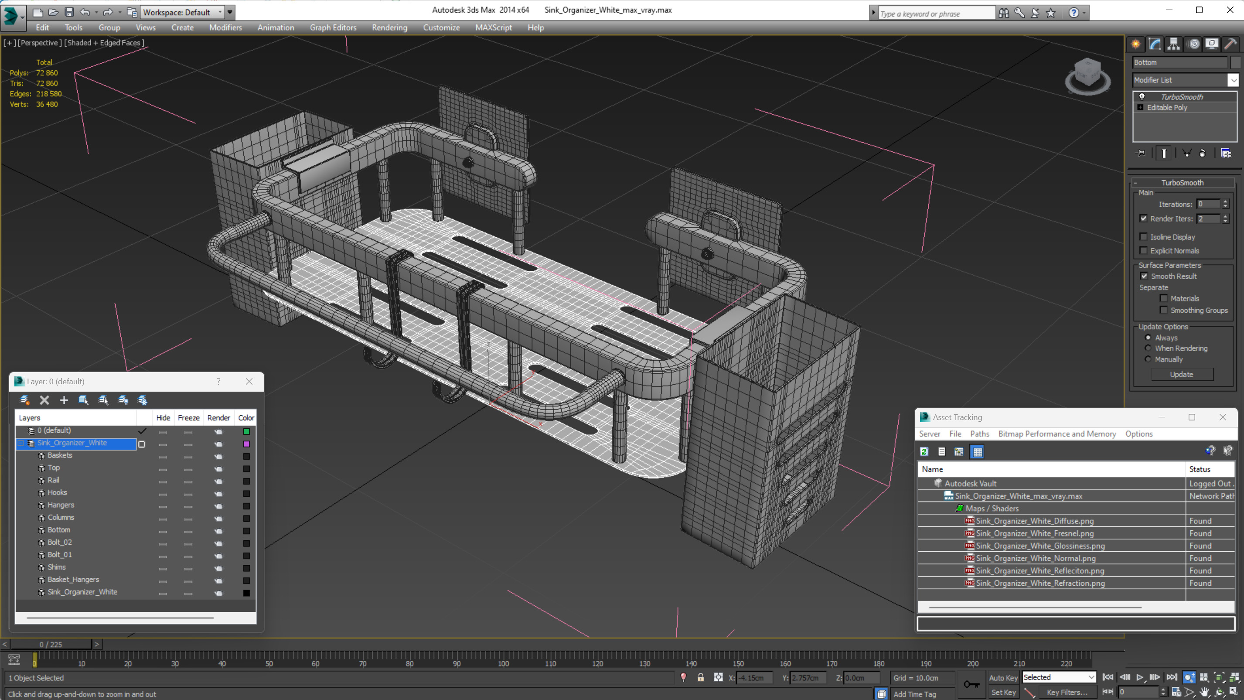Toggle the Render Iters checkbox

click(x=1143, y=219)
